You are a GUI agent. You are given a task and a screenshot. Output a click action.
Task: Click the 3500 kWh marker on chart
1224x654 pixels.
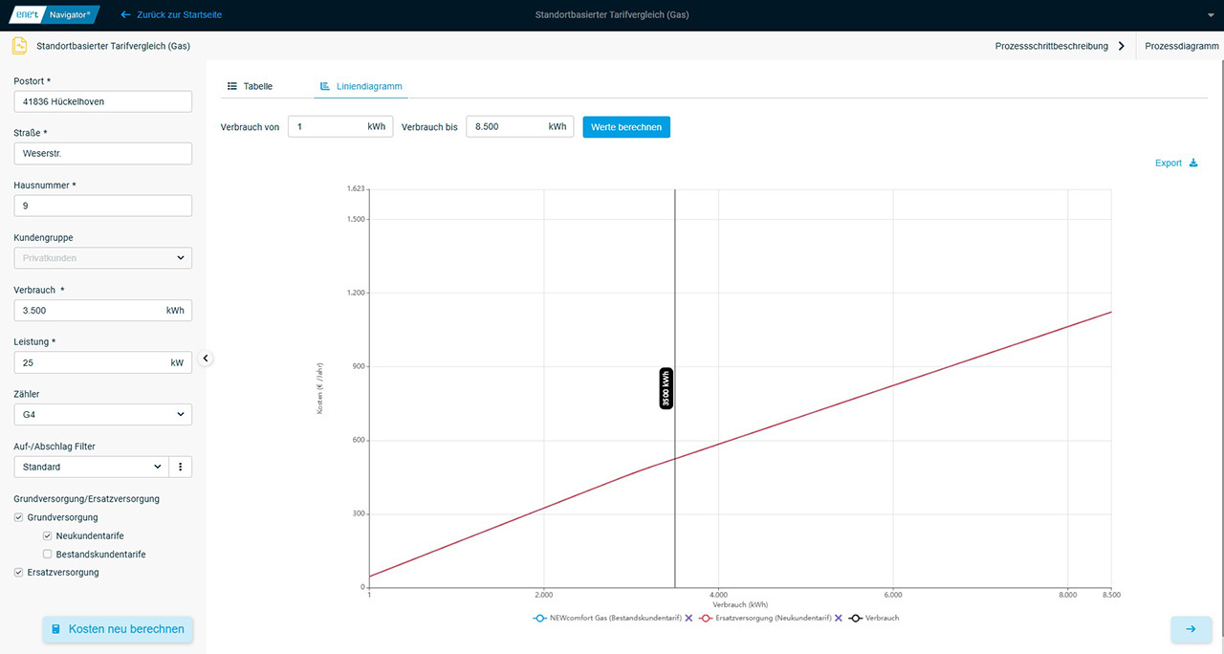(667, 388)
